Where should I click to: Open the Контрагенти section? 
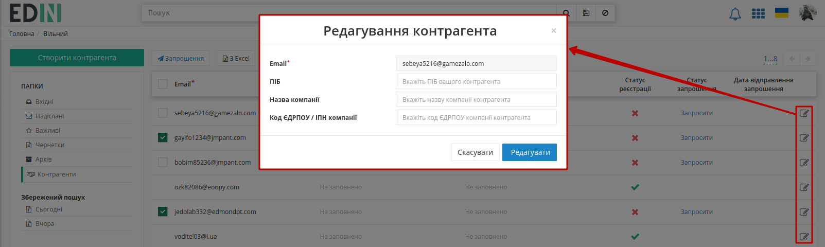(x=56, y=174)
